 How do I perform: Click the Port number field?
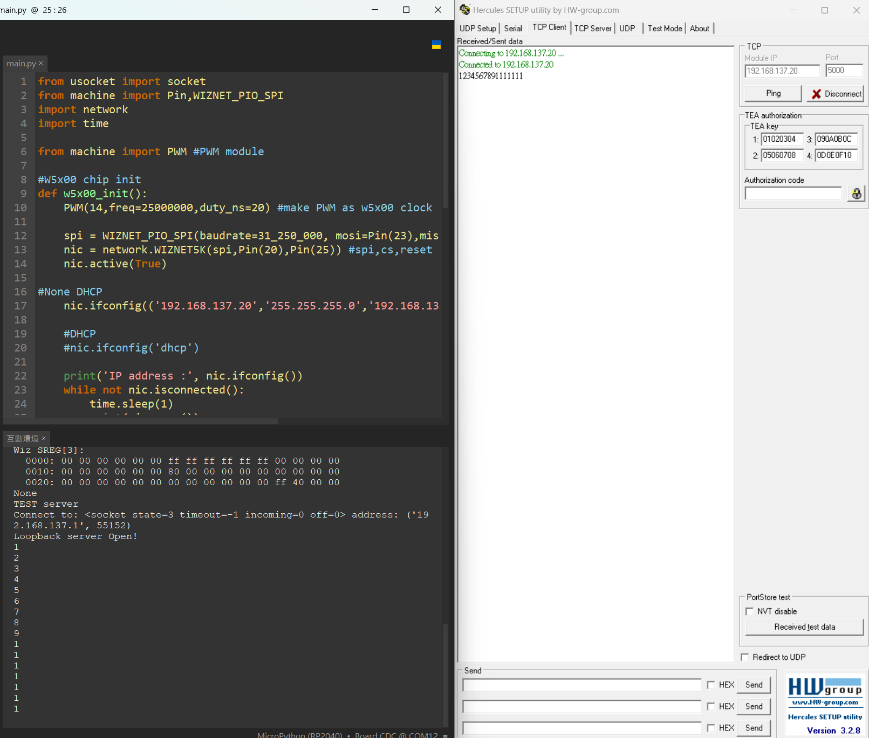[x=844, y=71]
